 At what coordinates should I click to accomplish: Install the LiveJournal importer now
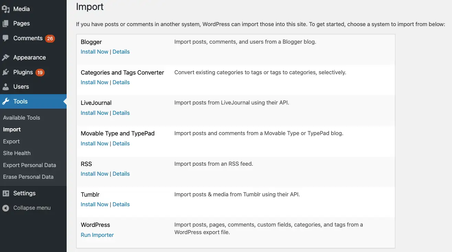(x=94, y=113)
